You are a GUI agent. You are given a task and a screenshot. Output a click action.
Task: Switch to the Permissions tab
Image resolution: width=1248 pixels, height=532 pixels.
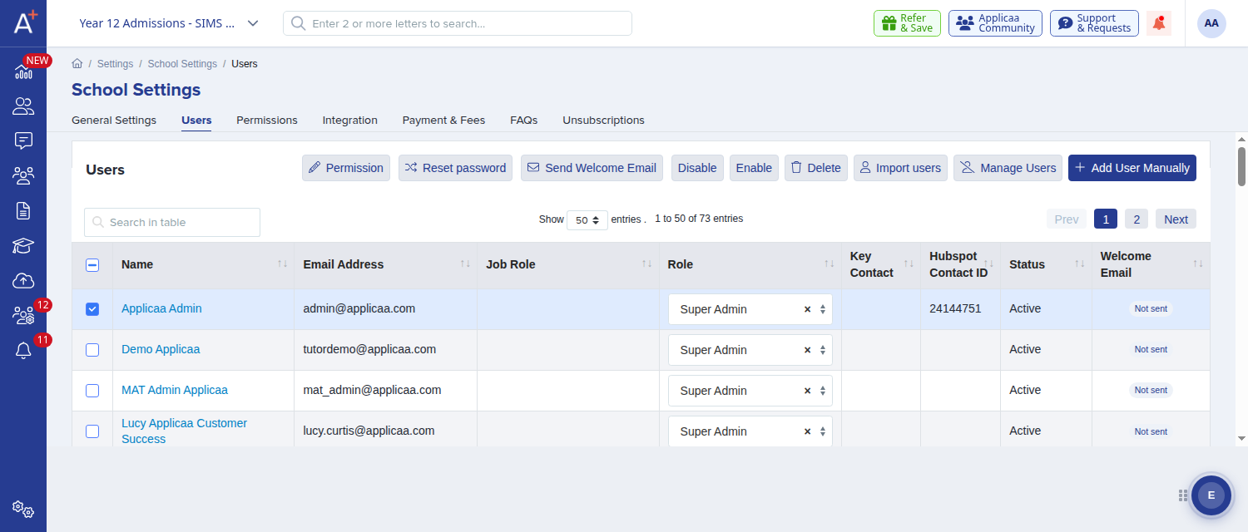click(266, 121)
